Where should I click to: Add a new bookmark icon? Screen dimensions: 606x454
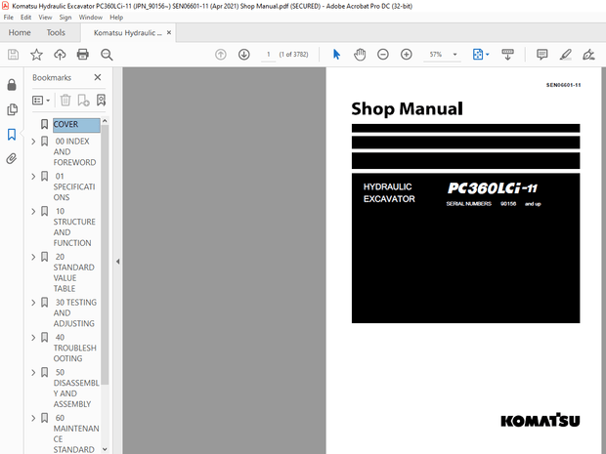83,101
